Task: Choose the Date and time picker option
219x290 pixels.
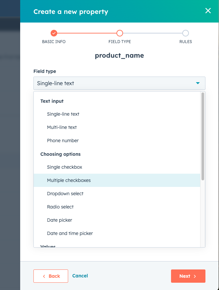Action: pos(70,233)
